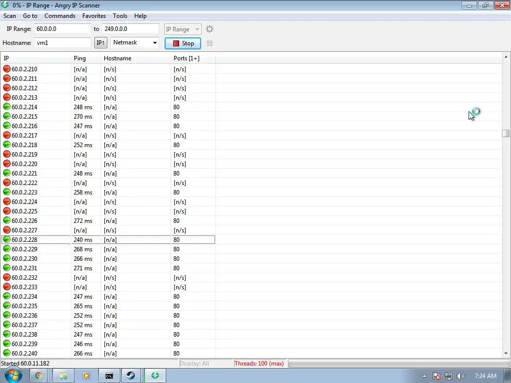
Task: Open the fetchers list icon beside Stop
Action: [x=210, y=43]
